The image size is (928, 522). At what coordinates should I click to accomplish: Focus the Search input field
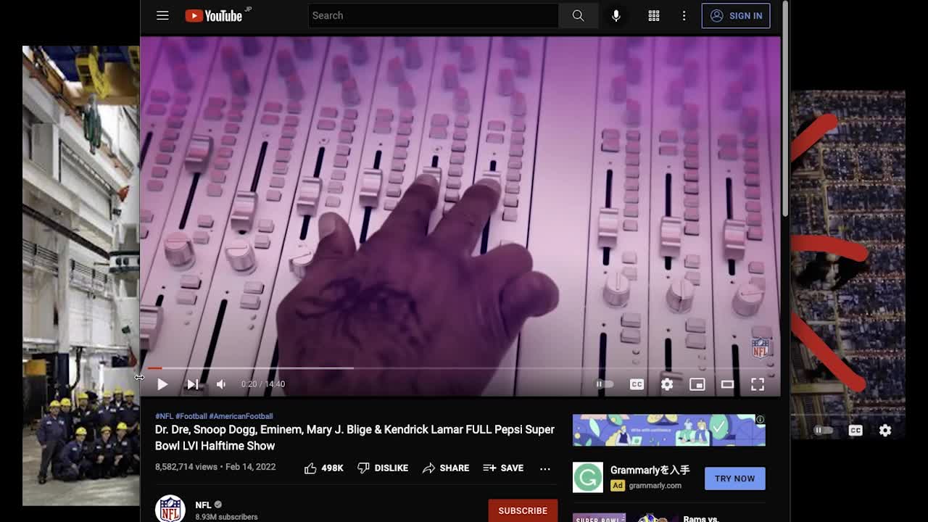pyautogui.click(x=434, y=15)
